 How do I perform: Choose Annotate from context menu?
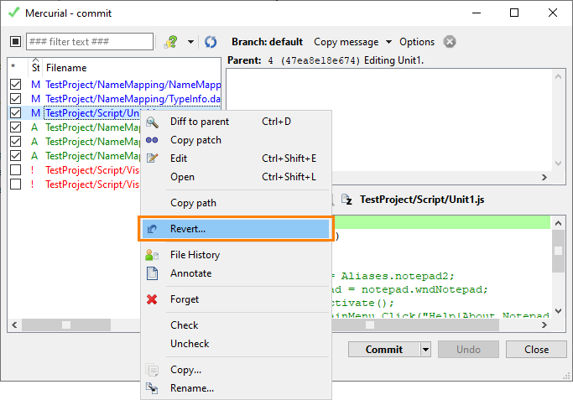click(x=236, y=273)
